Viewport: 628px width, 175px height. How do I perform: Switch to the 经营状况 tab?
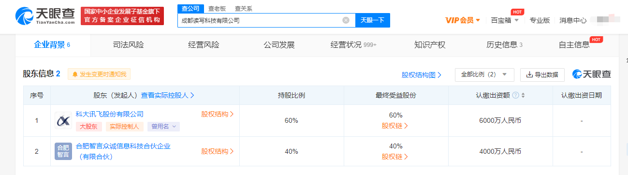pyautogui.click(x=353, y=45)
